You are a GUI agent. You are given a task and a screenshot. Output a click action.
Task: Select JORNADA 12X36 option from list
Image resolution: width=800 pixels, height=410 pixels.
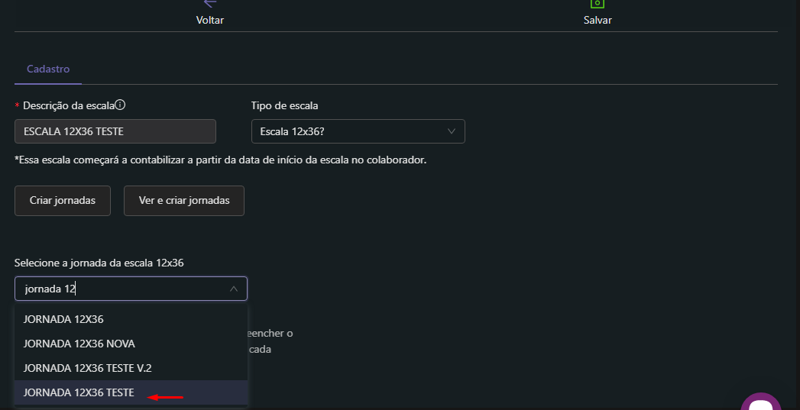click(x=63, y=319)
